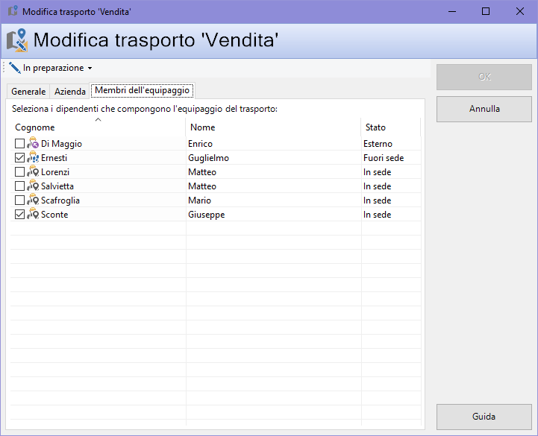Click the employee icon next to Lorenzi
The width and height of the screenshot is (538, 436).
click(33, 171)
